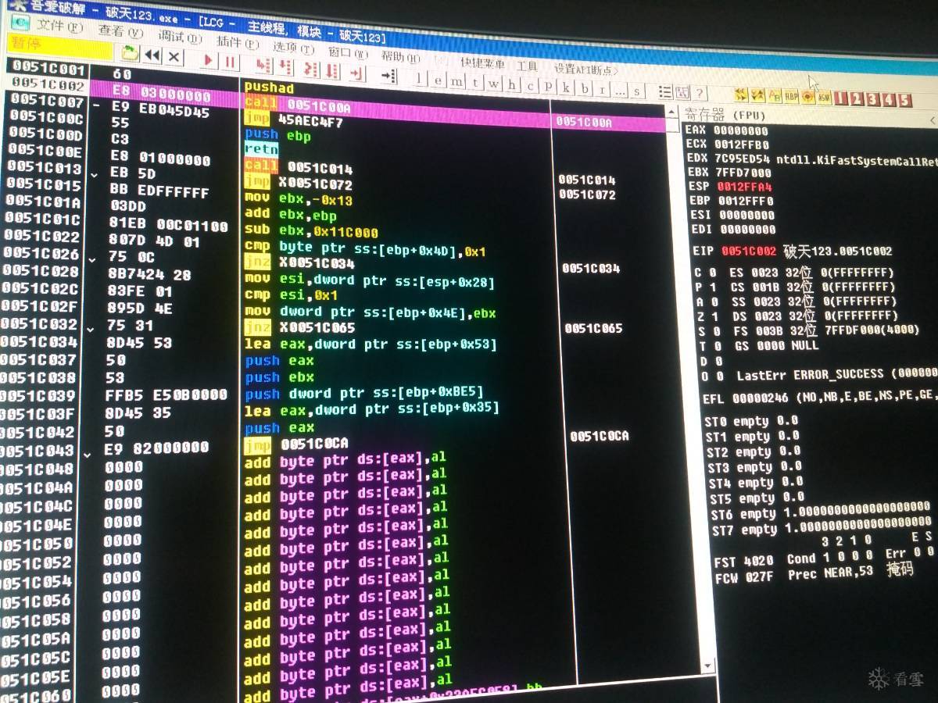Open References with the 'r' button
Screen dimensions: 938x703
[x=601, y=90]
